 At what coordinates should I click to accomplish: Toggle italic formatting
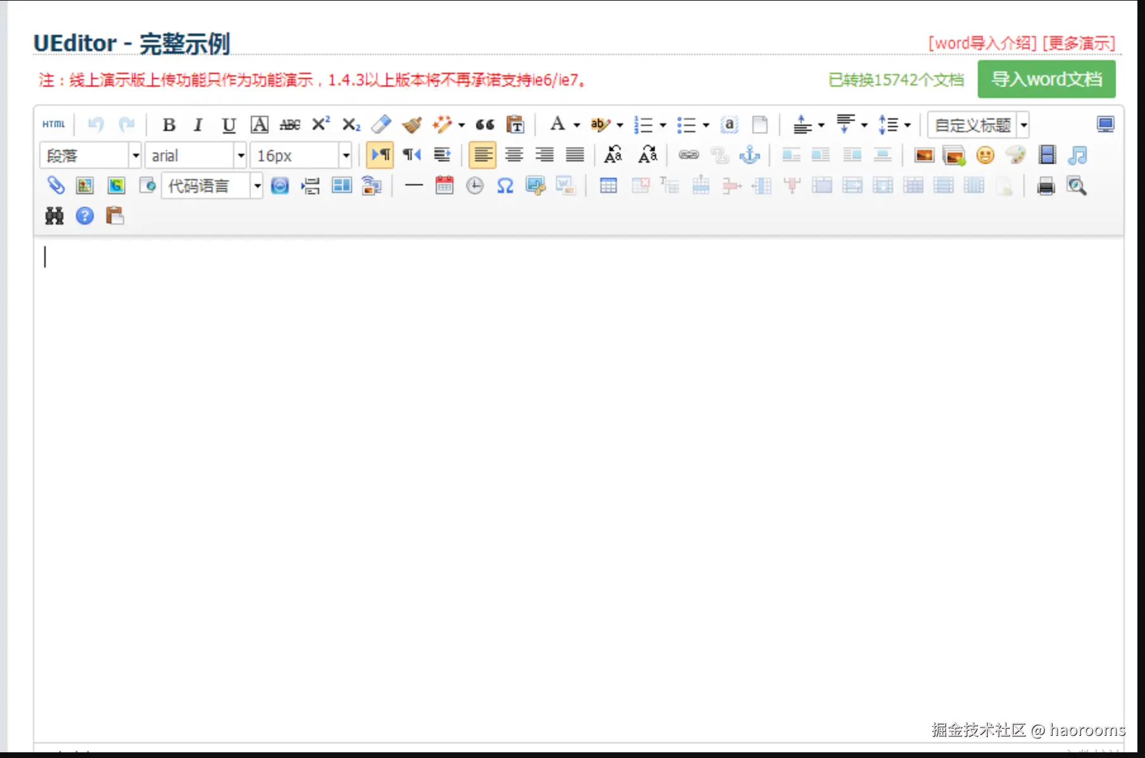(x=198, y=125)
